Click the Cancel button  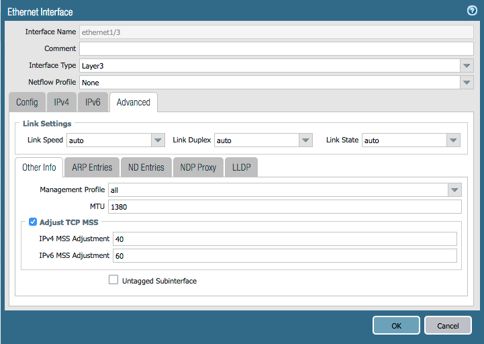448,325
